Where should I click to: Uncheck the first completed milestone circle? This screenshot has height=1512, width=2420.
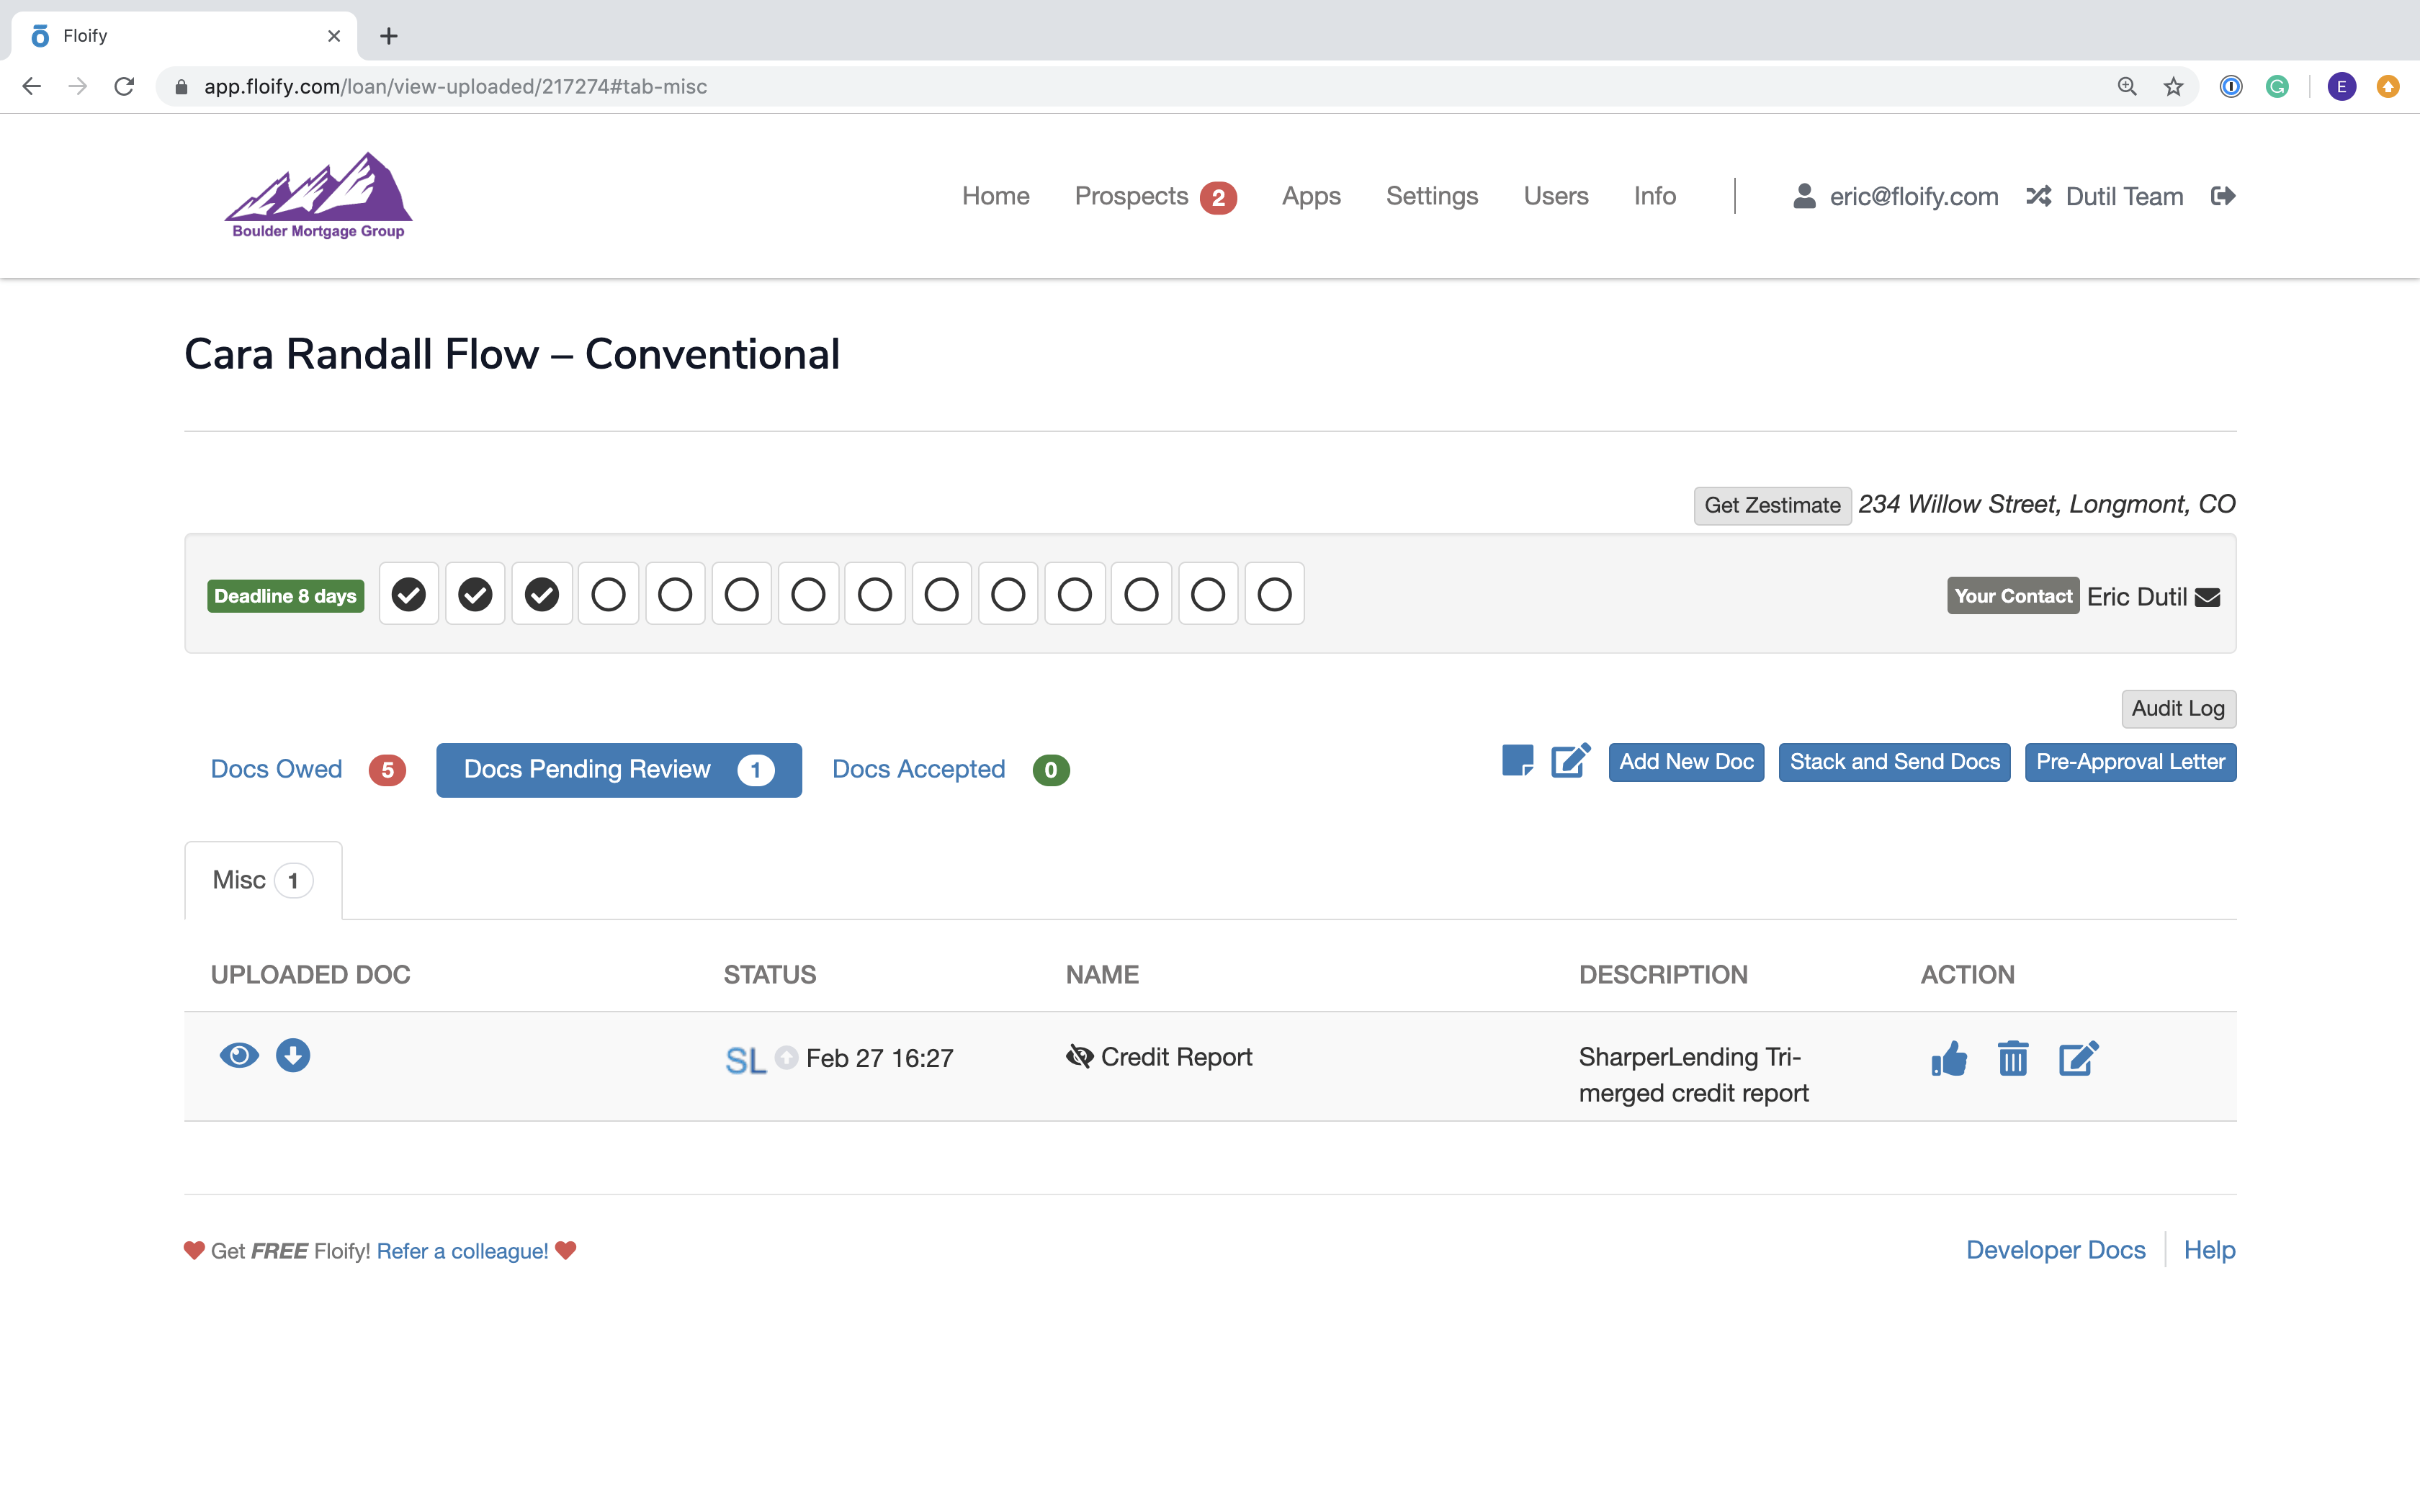408,595
